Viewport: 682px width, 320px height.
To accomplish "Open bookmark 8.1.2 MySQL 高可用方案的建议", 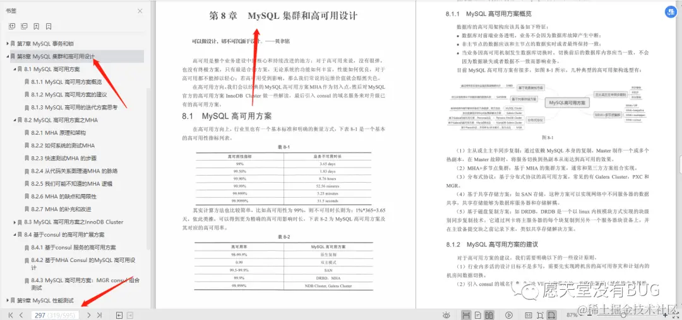I will (x=69, y=94).
